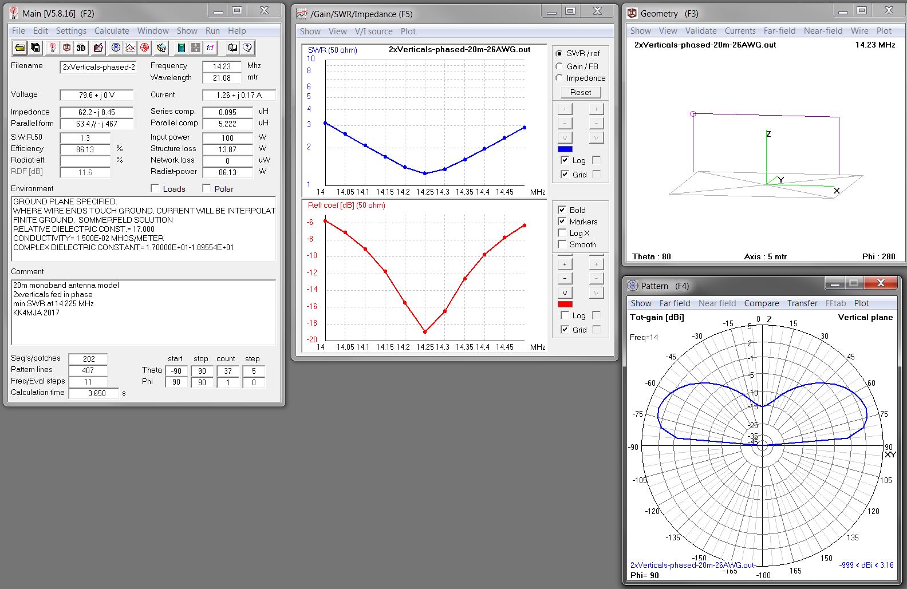Click the line-chart SWR plot icon
Image resolution: width=907 pixels, height=589 pixels.
pos(130,48)
